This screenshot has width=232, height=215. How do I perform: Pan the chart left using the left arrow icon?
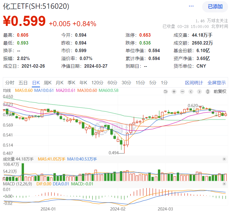tap(191, 92)
